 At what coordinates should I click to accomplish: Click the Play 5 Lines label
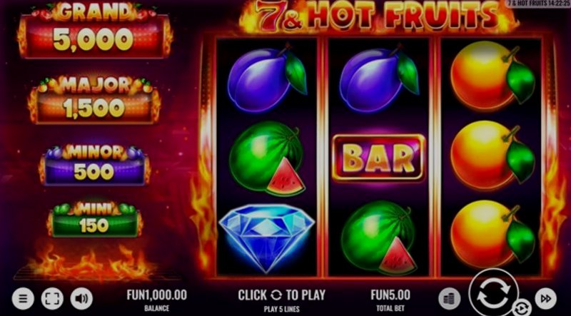click(281, 309)
